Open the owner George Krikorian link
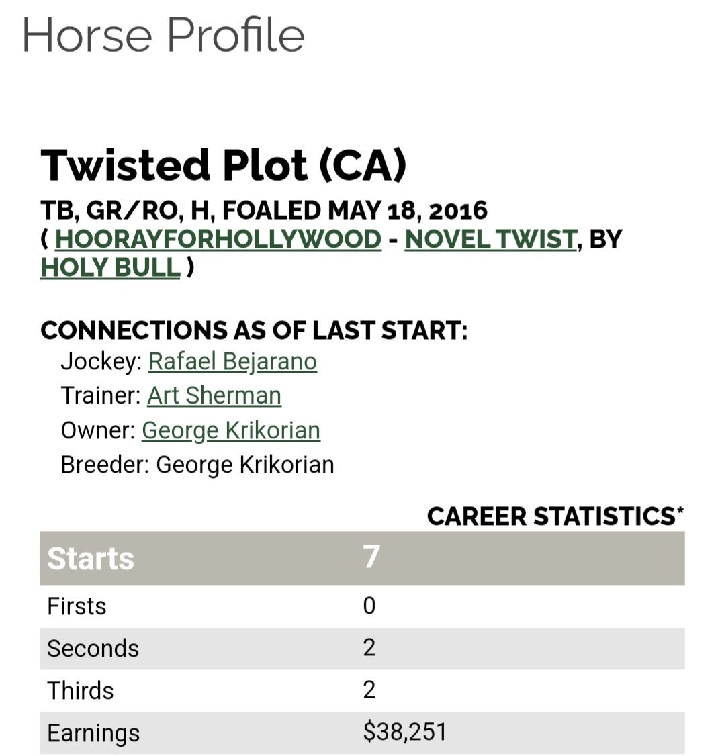This screenshot has width=720, height=756. point(230,430)
